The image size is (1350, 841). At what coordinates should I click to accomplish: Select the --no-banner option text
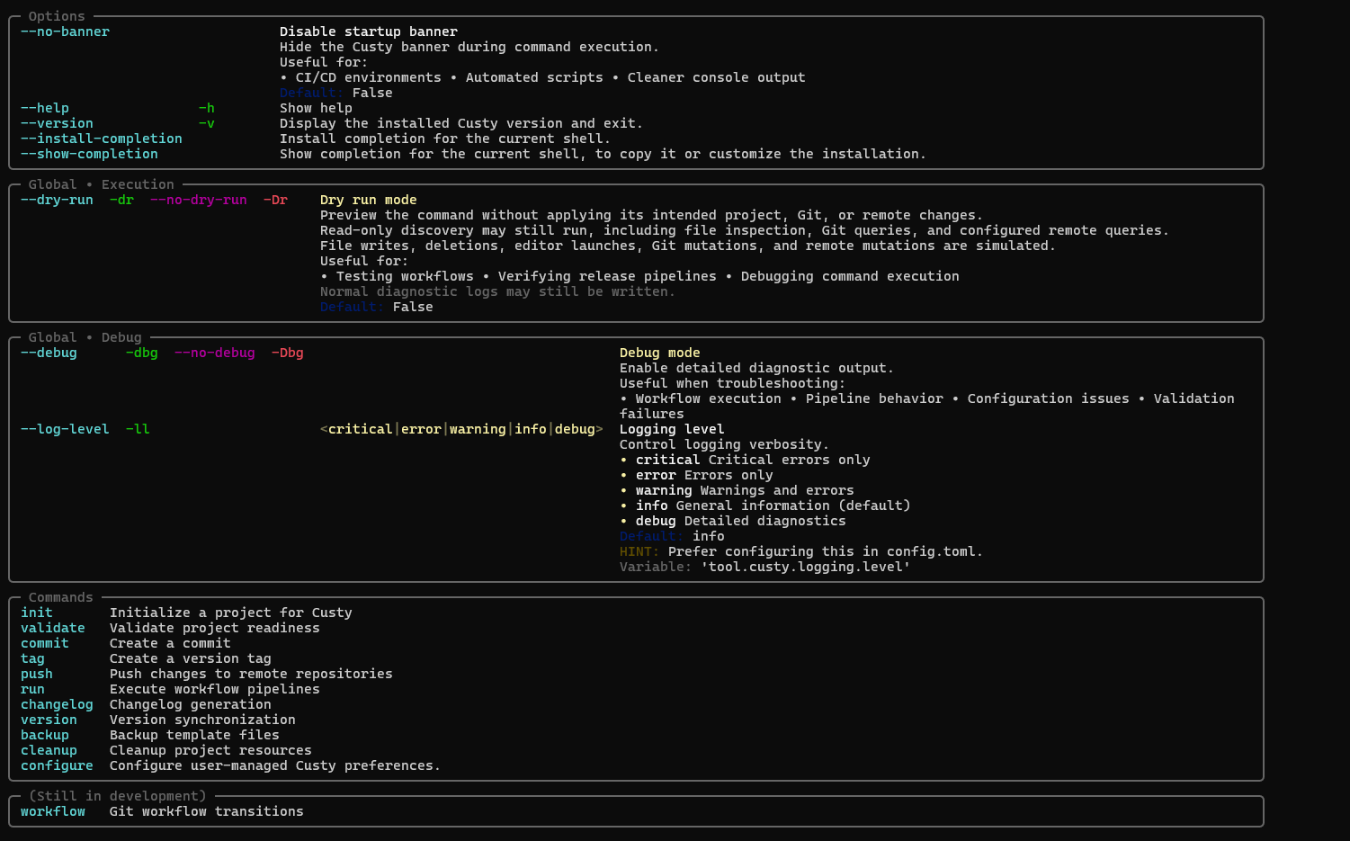click(65, 31)
